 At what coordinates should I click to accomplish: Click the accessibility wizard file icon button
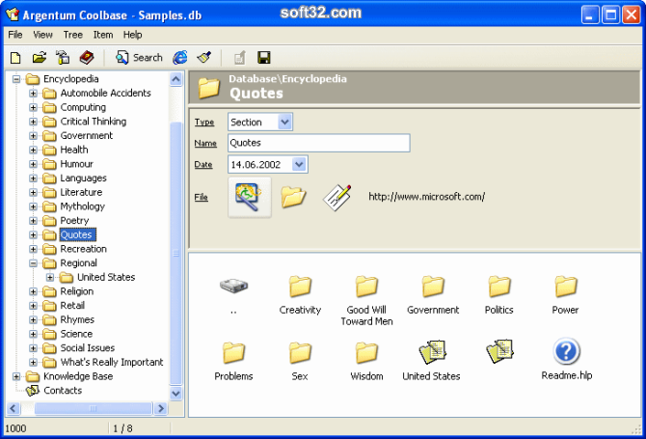(x=250, y=197)
